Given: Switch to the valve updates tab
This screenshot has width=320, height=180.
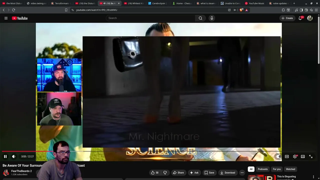Looking at the screenshot, I should pos(279,3).
